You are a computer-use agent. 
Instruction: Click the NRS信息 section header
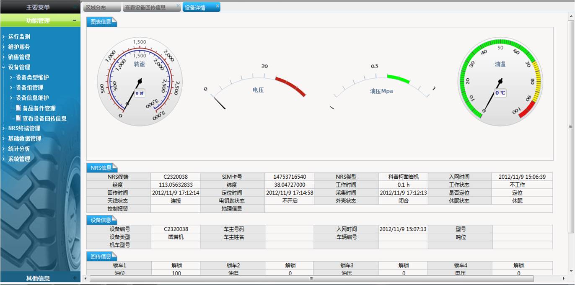click(101, 168)
